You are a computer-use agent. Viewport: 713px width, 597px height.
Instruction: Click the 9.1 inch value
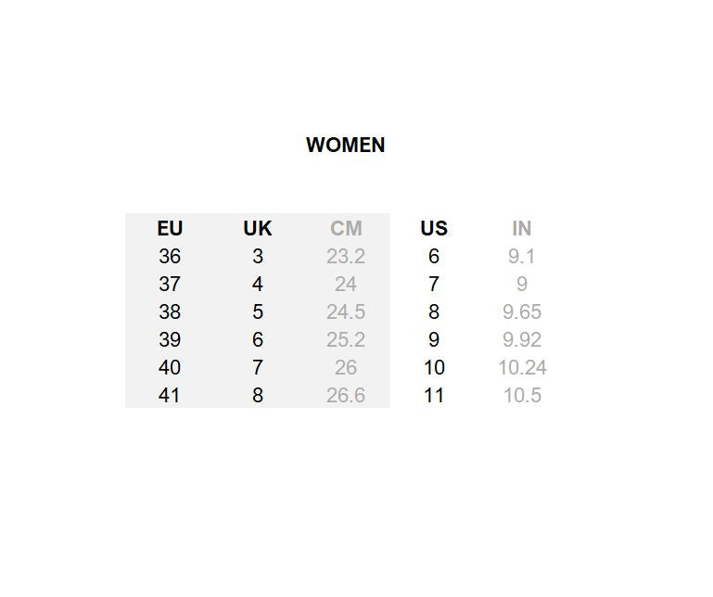(x=521, y=256)
